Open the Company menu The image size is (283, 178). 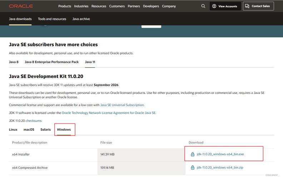(x=169, y=6)
